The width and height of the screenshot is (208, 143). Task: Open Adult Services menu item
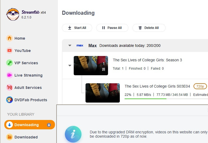pyautogui.click(x=28, y=88)
